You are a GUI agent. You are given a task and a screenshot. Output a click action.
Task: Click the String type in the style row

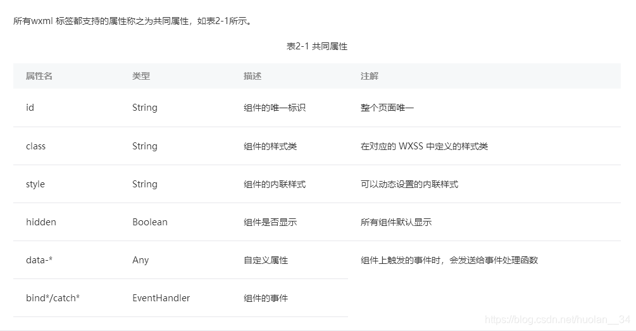pyautogui.click(x=145, y=184)
